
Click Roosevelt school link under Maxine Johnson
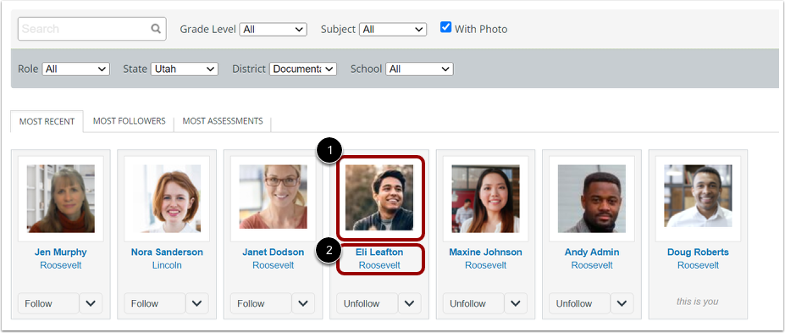[485, 265]
